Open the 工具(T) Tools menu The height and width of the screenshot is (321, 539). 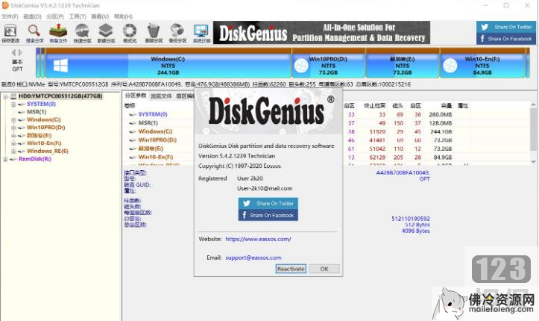(x=77, y=16)
